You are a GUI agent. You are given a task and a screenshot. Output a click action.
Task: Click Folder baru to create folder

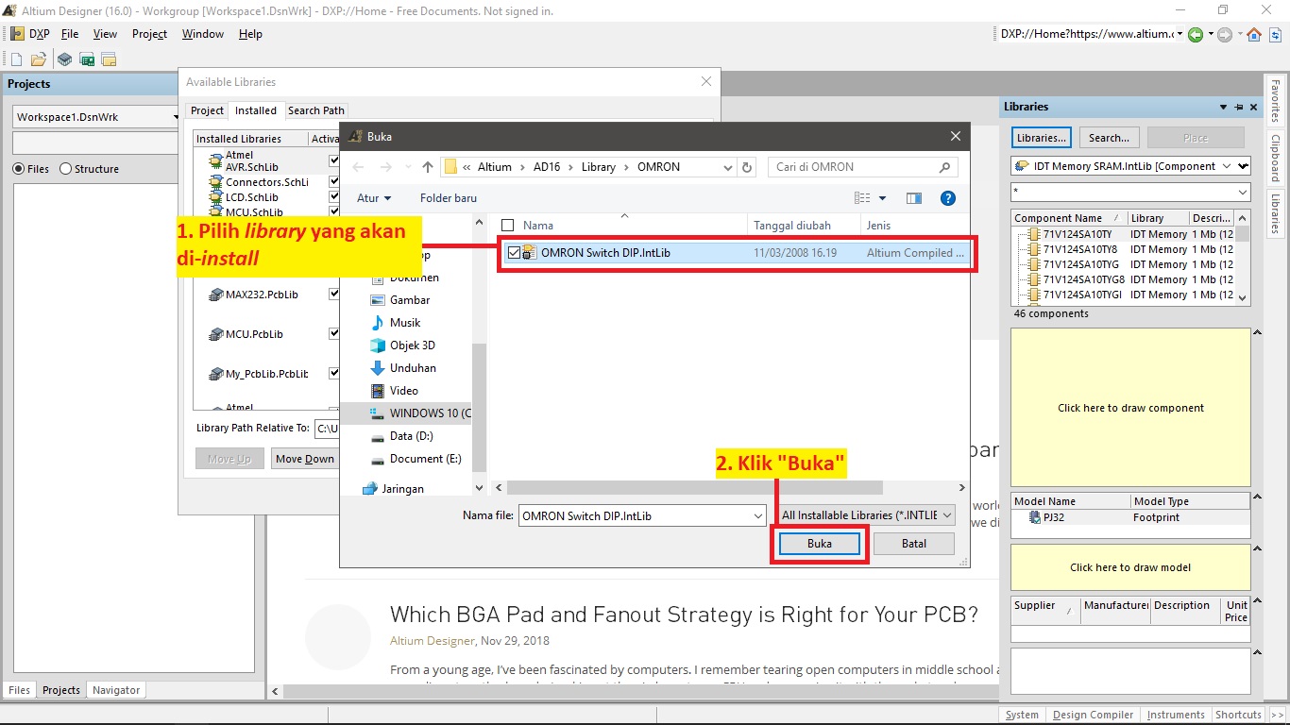click(x=449, y=198)
